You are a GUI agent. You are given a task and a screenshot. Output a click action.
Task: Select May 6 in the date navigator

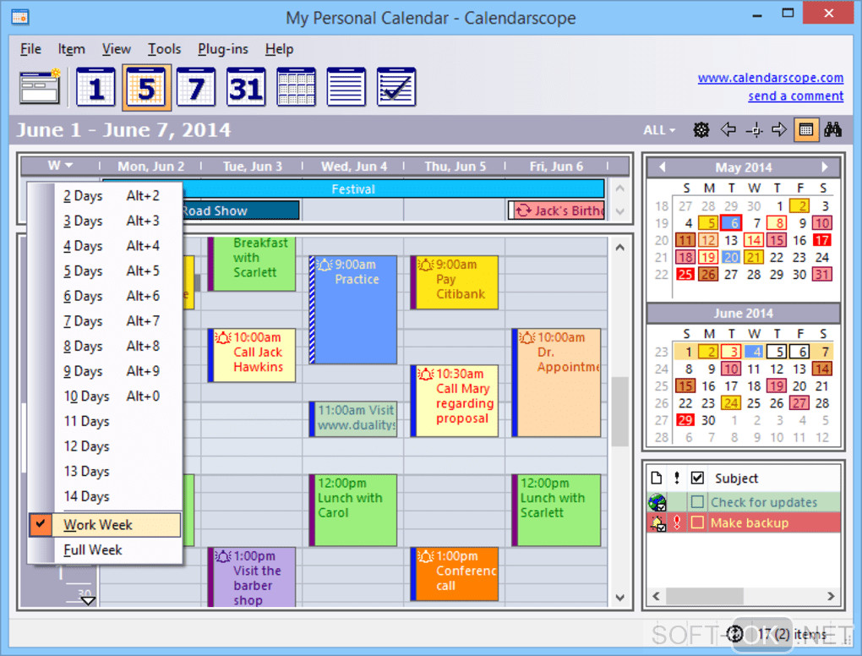(x=731, y=222)
